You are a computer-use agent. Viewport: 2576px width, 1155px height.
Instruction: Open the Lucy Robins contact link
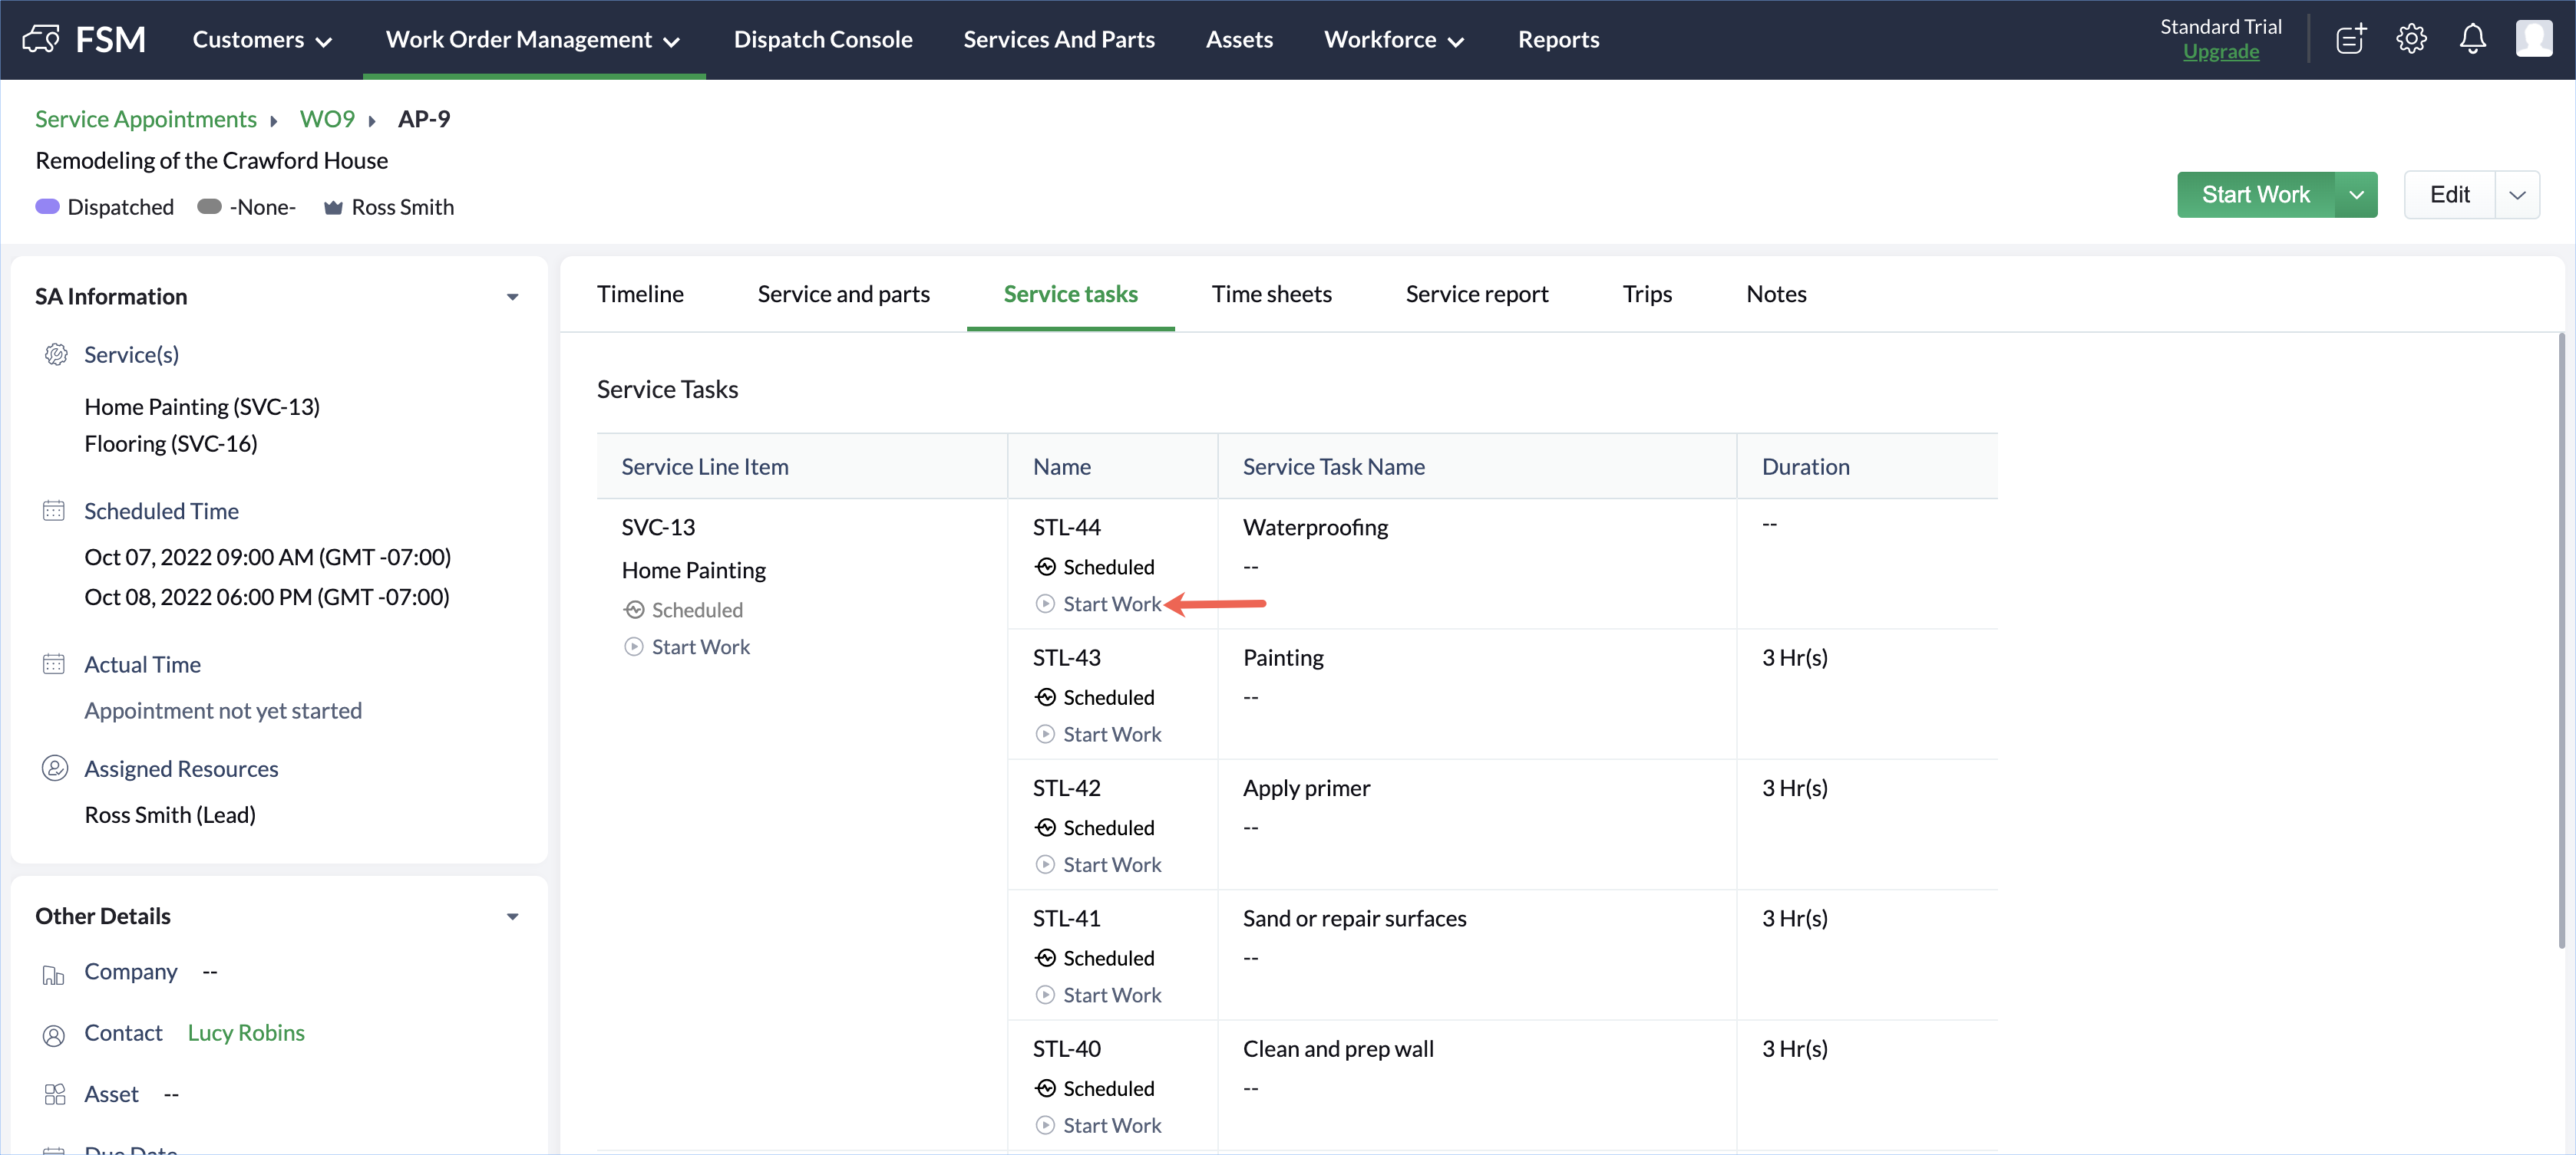point(246,1032)
